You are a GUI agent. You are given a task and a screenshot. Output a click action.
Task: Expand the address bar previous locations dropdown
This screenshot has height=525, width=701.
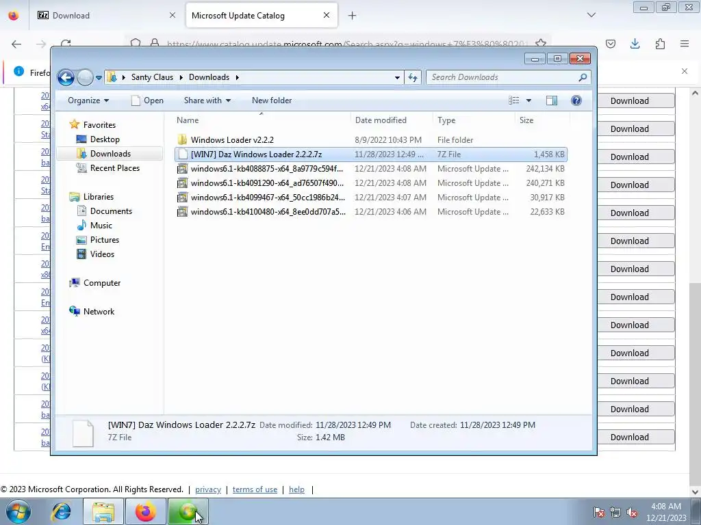tap(397, 78)
